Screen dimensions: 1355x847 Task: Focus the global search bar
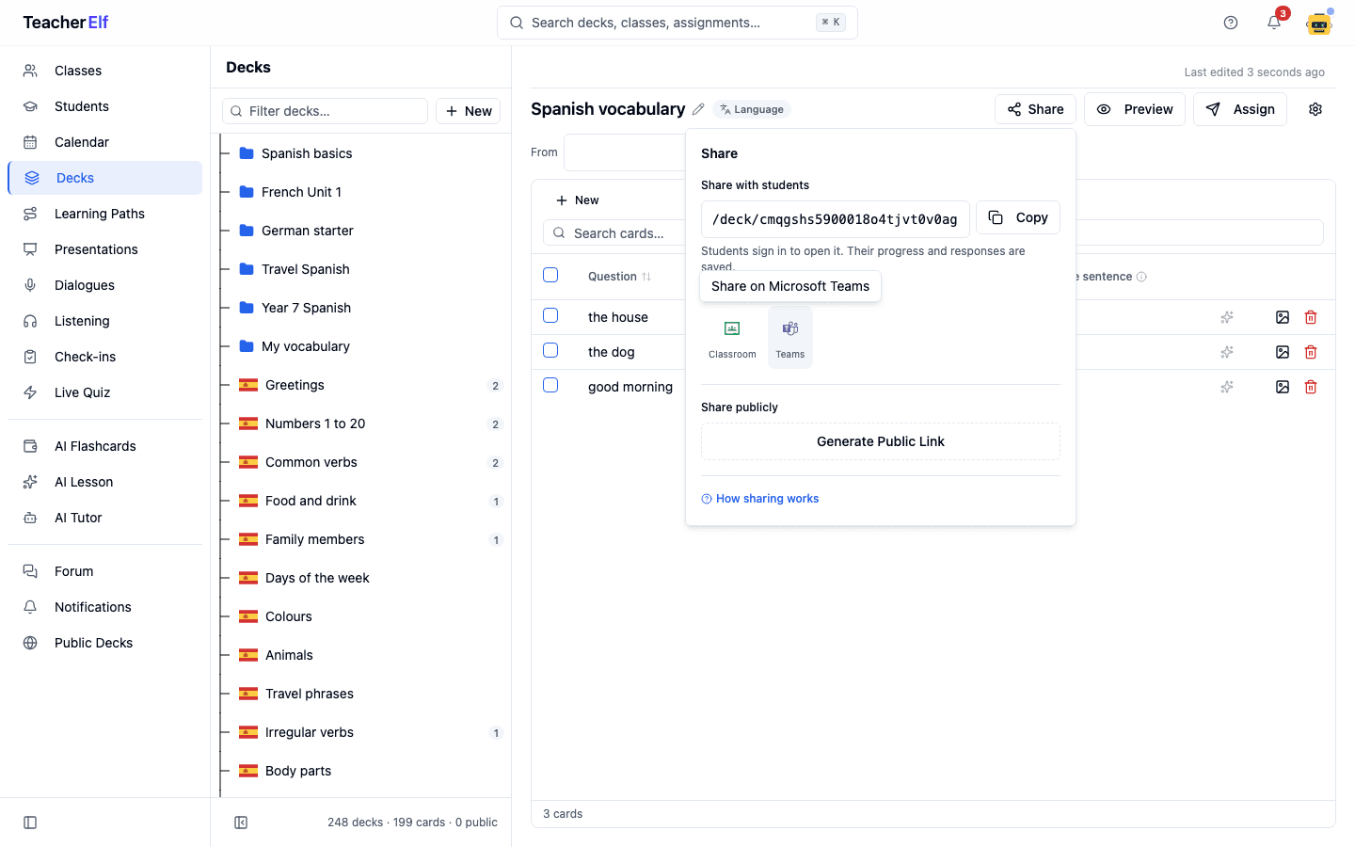pos(677,23)
